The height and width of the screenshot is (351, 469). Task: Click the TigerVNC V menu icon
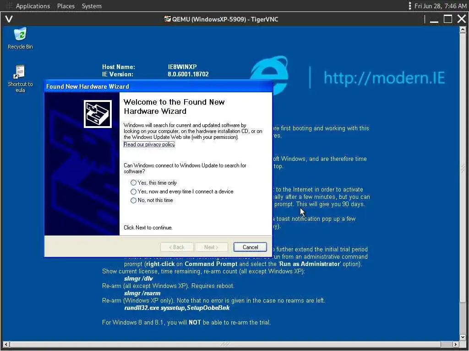click(9, 19)
